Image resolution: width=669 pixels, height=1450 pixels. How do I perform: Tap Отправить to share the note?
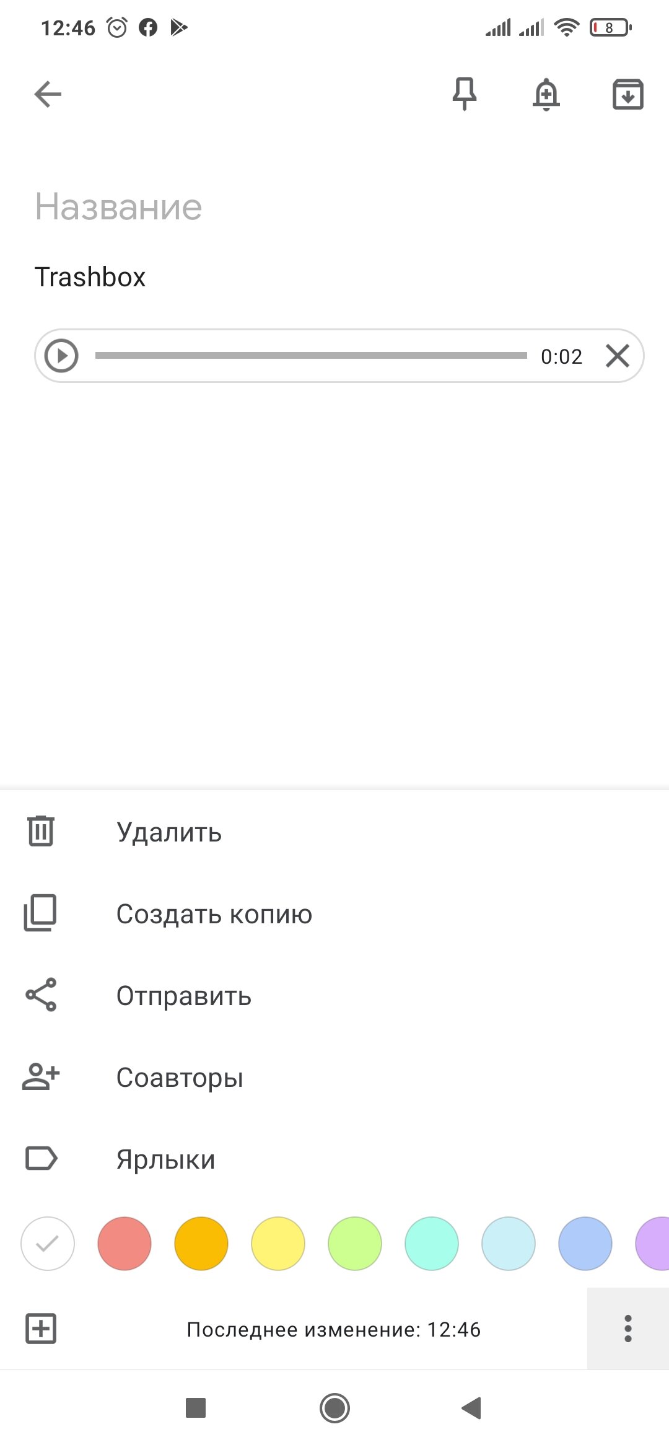click(334, 995)
